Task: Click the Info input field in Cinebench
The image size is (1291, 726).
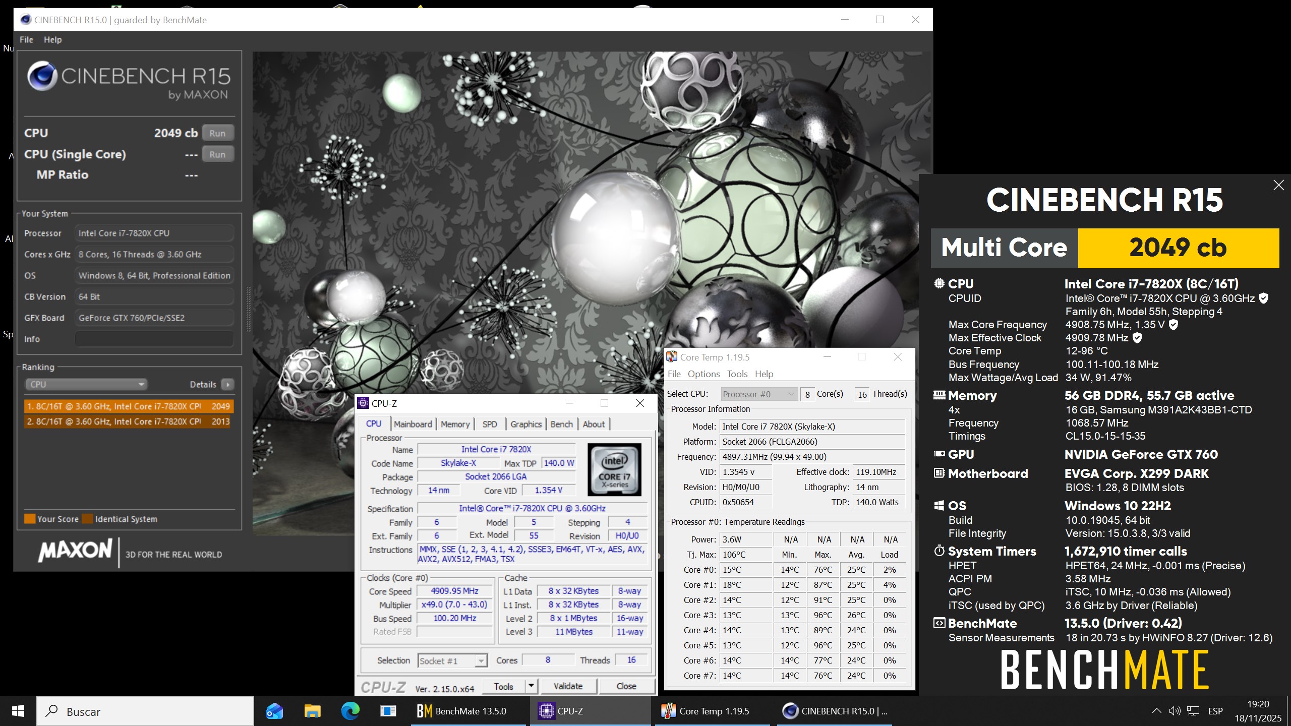Action: click(154, 339)
